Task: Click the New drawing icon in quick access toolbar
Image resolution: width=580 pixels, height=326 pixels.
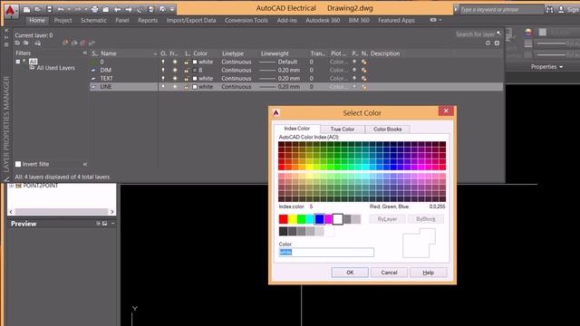Action: (26, 9)
